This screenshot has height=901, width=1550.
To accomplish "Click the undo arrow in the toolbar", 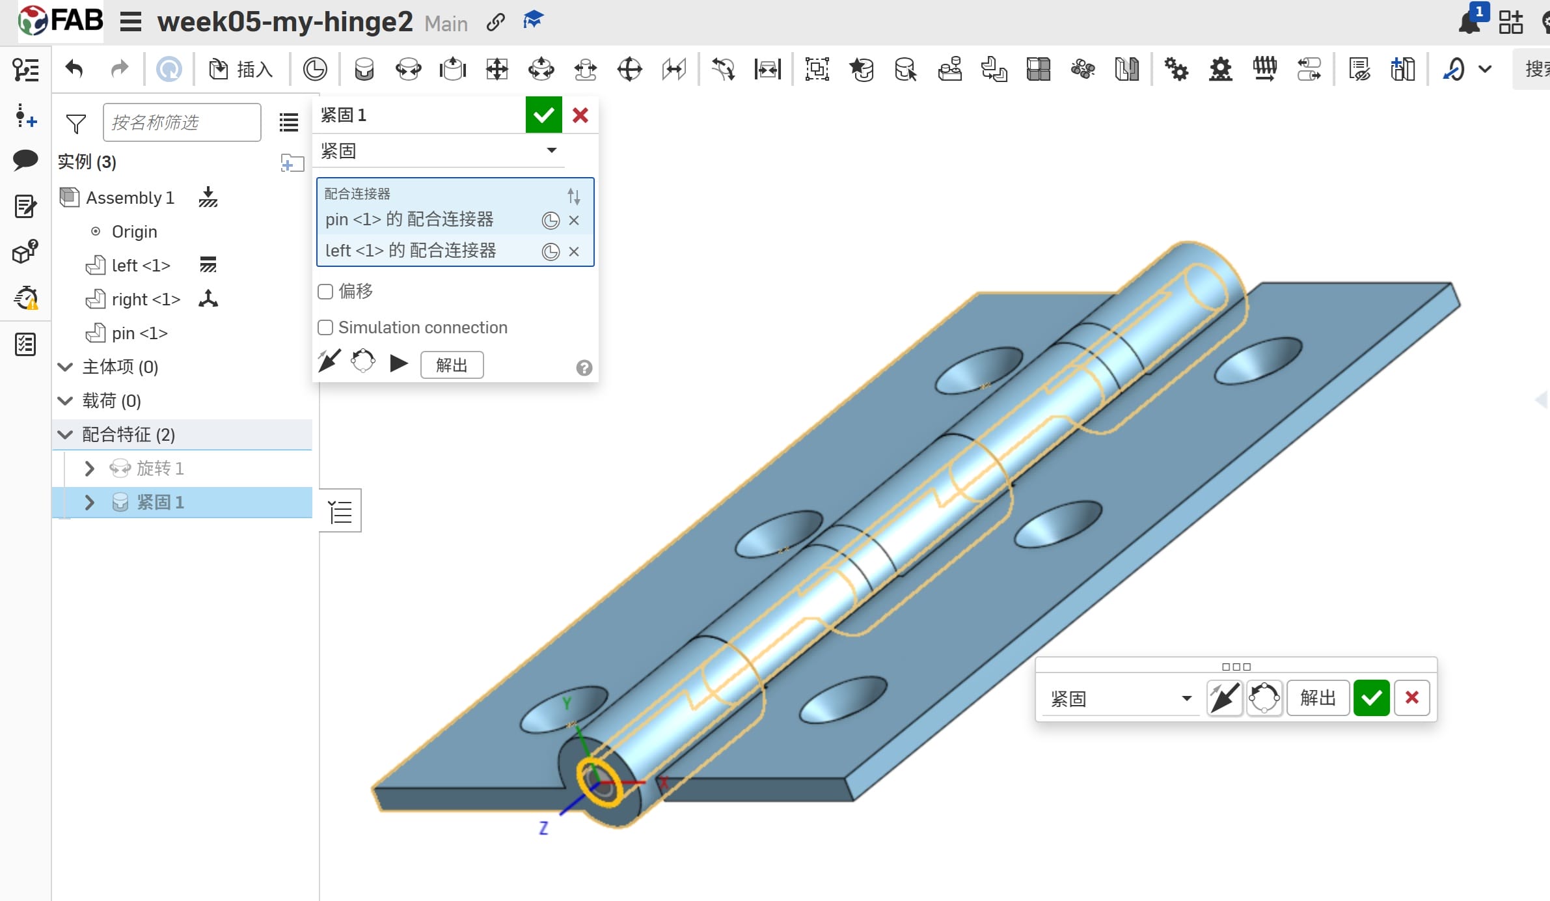I will (x=74, y=69).
